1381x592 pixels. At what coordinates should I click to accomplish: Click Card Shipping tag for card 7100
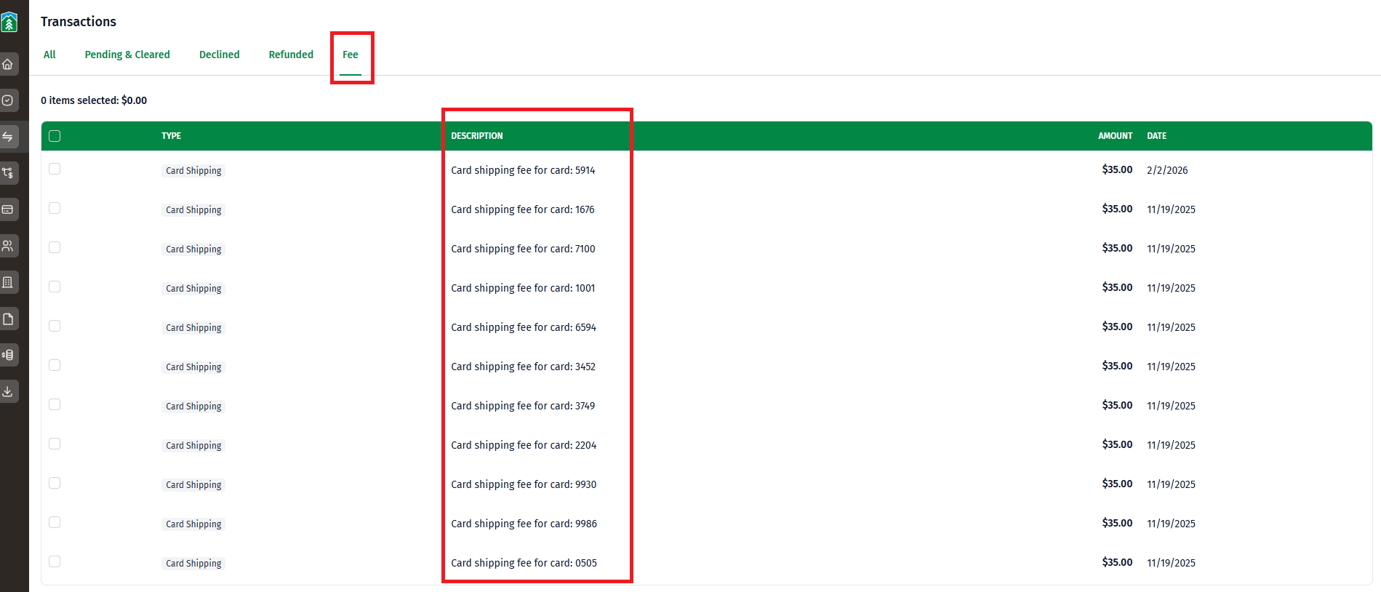click(x=193, y=249)
